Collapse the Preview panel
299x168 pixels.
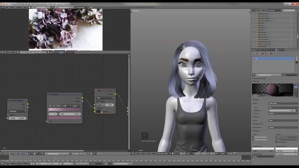click(x=253, y=81)
